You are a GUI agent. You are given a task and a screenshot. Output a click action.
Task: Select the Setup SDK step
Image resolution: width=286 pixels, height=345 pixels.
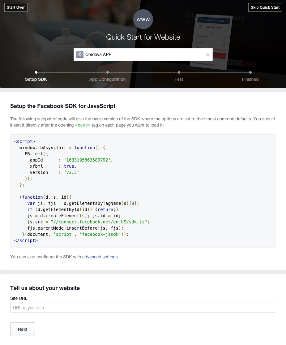[x=36, y=79]
